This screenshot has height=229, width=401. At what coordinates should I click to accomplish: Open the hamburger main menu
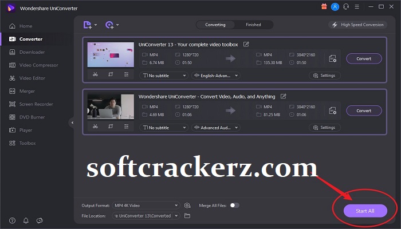pos(357,7)
